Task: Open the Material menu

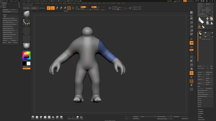Action: [70, 3]
